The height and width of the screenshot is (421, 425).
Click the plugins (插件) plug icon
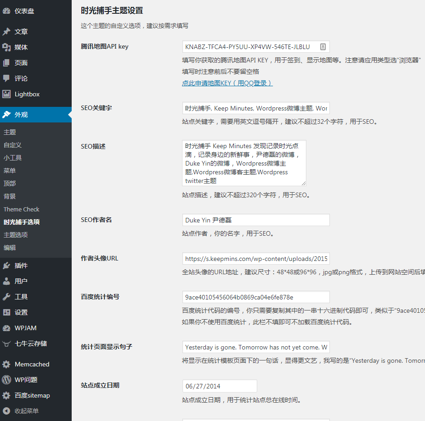tap(6, 266)
